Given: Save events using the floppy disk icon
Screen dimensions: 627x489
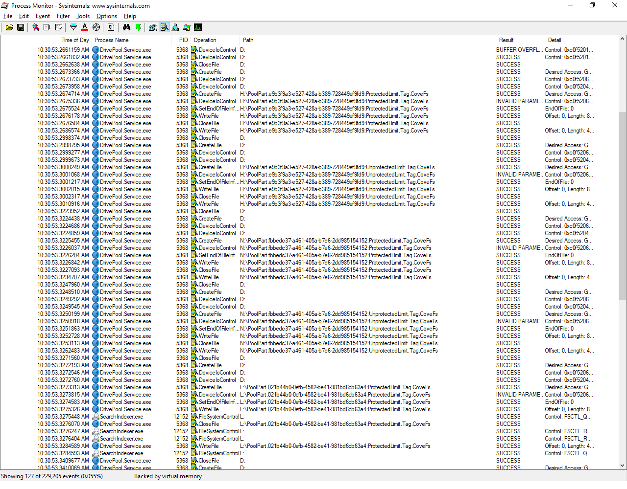Looking at the screenshot, I should pos(21,27).
